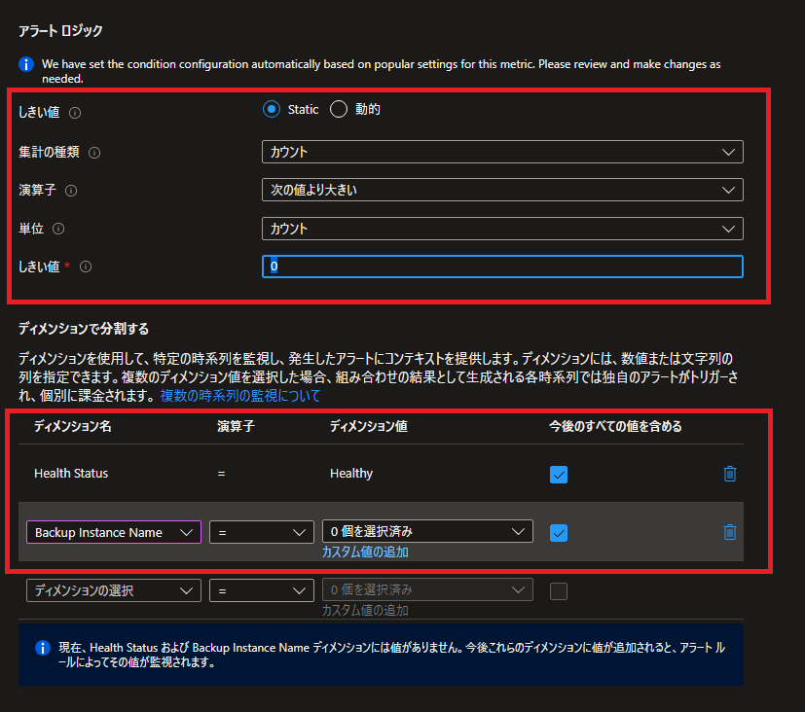805x712 pixels.
Task: Click カスタム値の追加 under Backup Instance Name
Action: 365,552
